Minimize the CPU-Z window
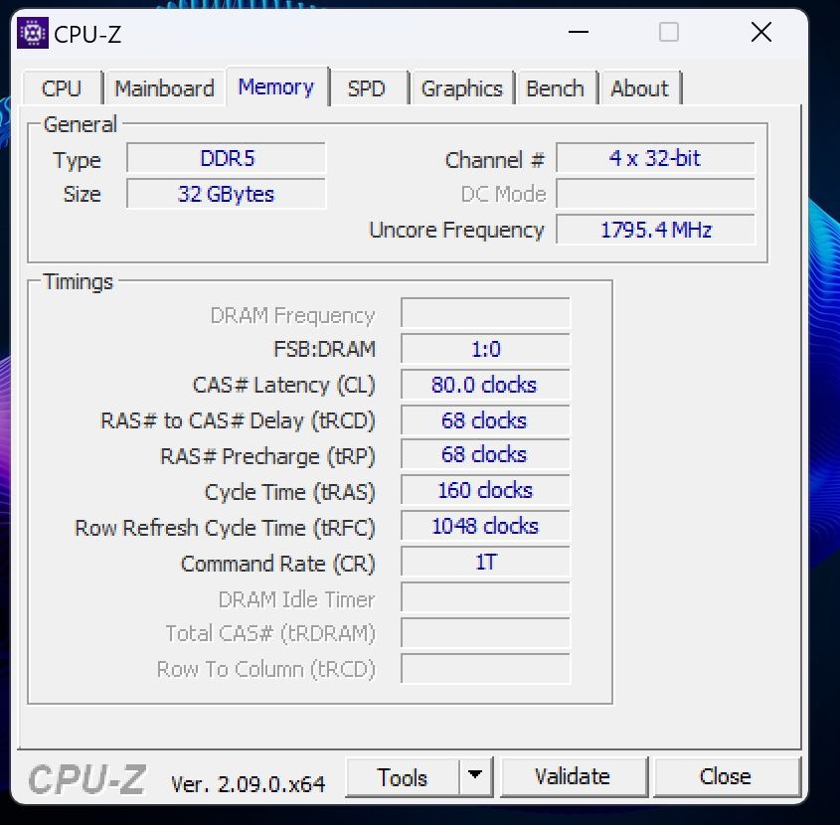Image resolution: width=840 pixels, height=825 pixels. pyautogui.click(x=578, y=32)
